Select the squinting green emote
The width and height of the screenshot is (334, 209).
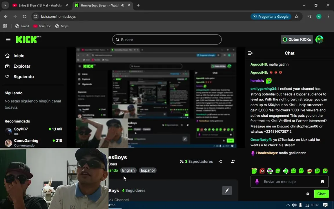317,171
